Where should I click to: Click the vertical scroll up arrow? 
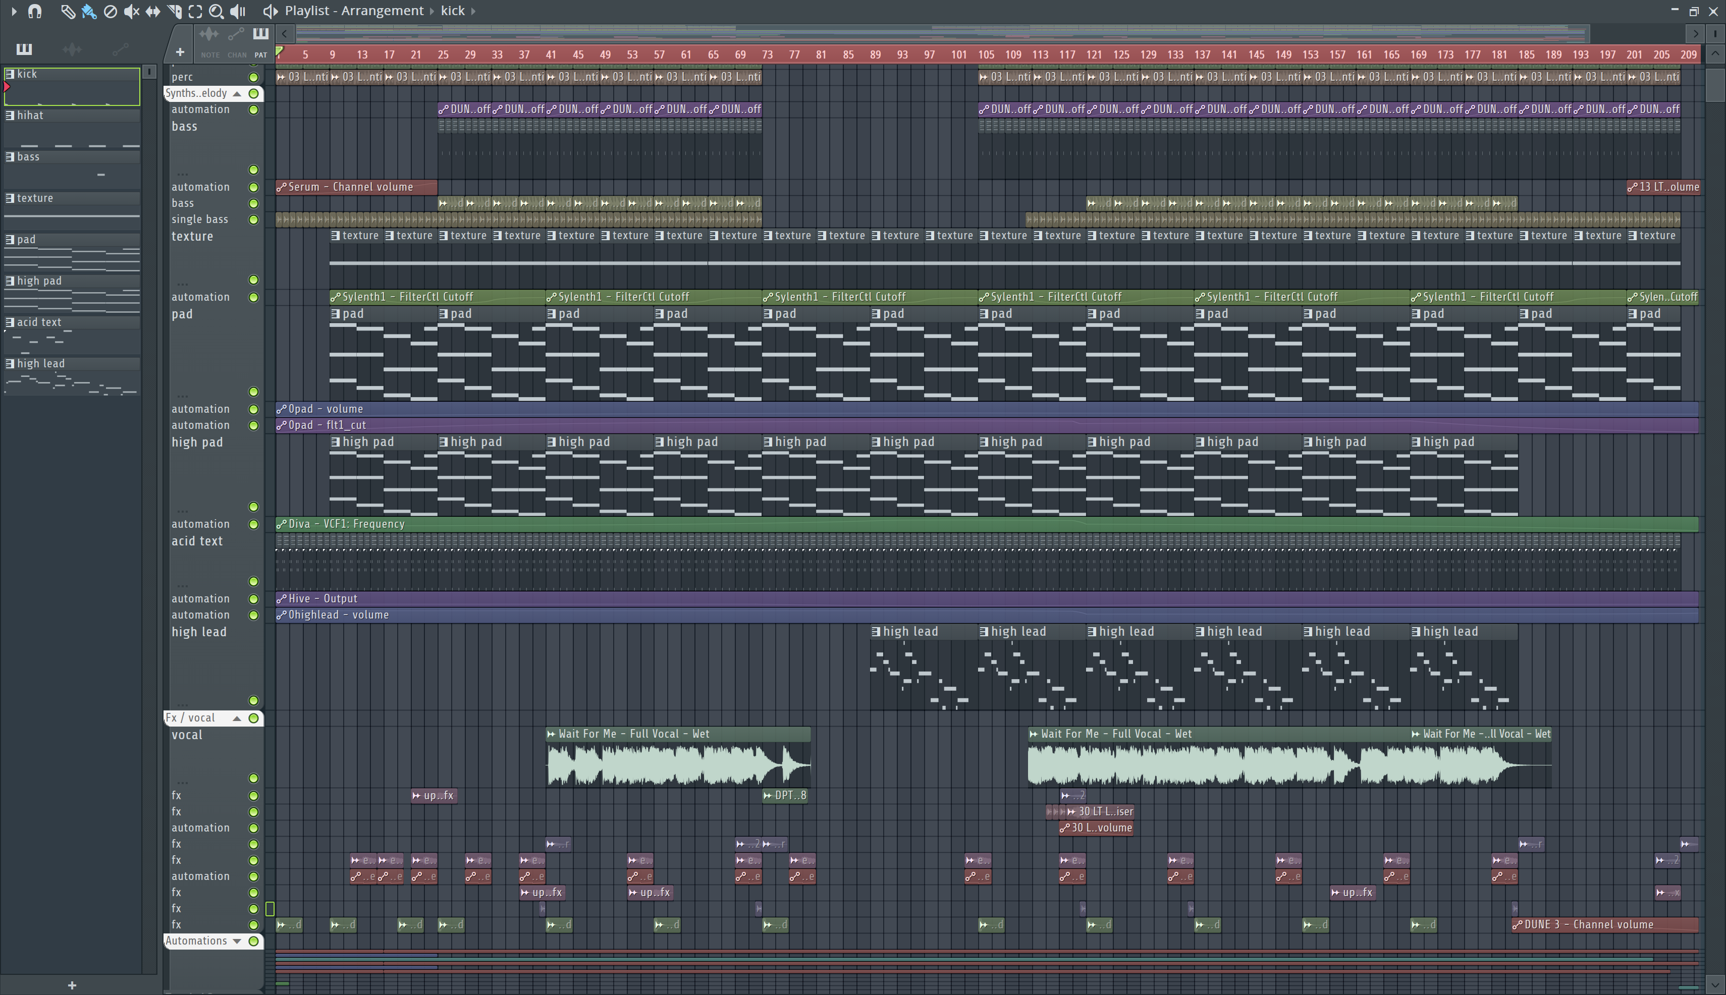click(1714, 54)
